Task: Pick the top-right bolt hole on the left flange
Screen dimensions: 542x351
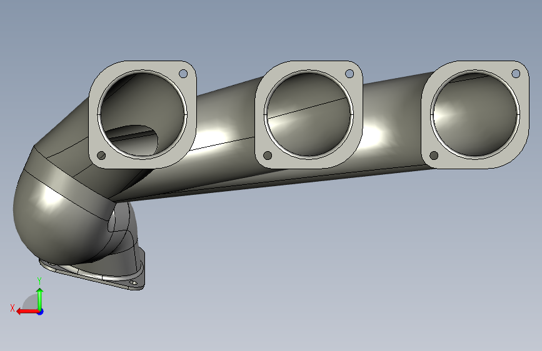Action: click(x=183, y=74)
